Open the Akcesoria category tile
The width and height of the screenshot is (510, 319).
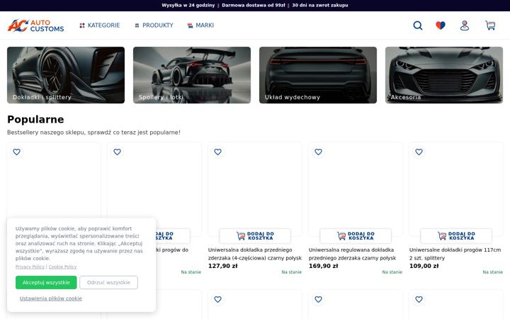coord(444,75)
